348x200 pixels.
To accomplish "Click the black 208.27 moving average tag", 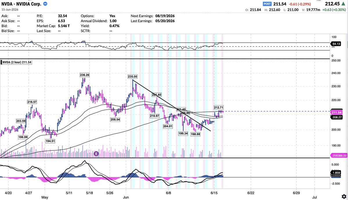I will point(336,117).
